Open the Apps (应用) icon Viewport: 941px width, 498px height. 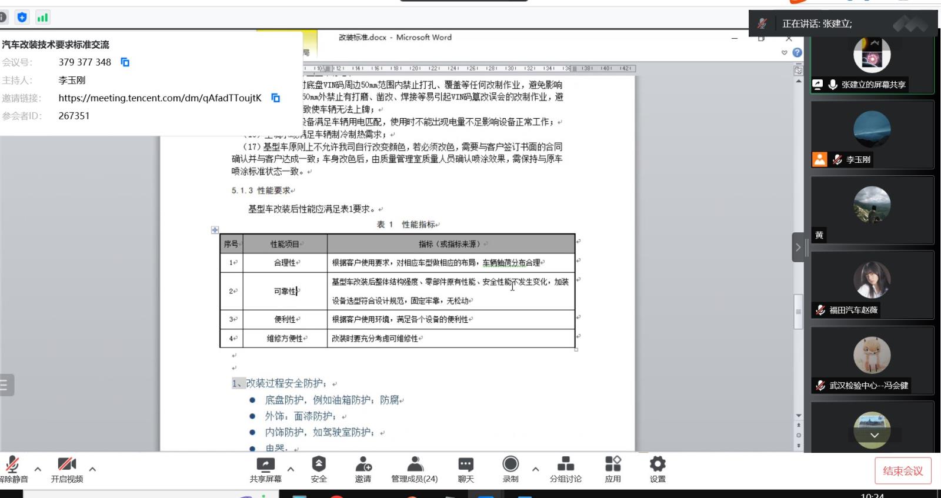click(x=613, y=464)
